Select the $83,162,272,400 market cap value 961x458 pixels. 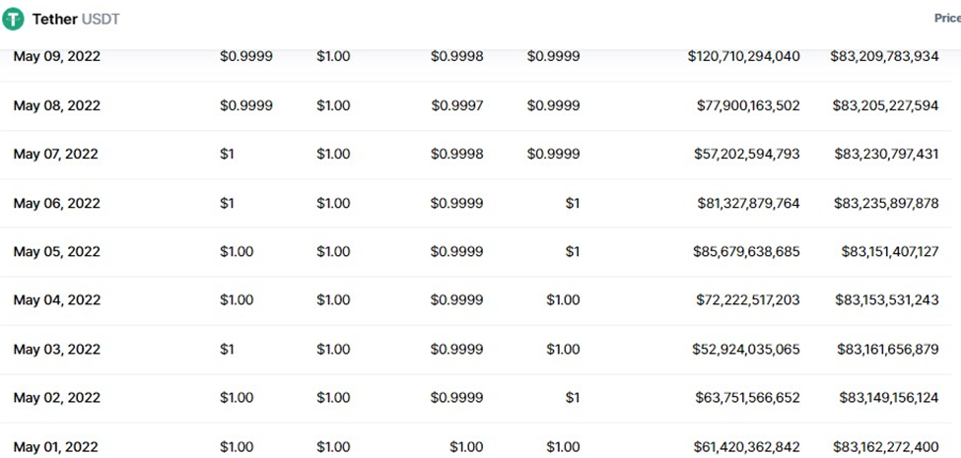point(886,447)
